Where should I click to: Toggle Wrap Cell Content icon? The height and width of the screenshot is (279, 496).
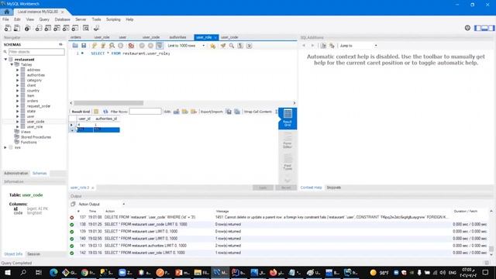pos(276,112)
